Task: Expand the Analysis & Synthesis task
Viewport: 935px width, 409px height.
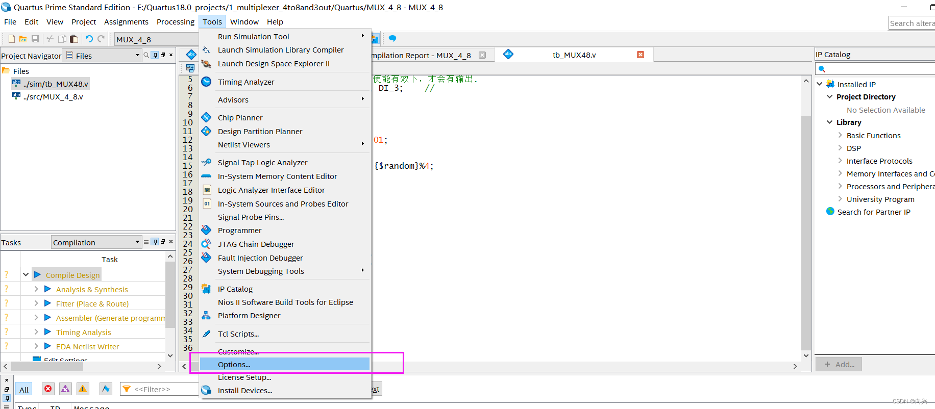Action: (x=36, y=289)
